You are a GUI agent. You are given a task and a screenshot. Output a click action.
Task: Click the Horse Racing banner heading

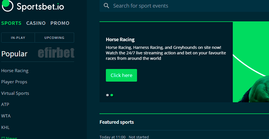tap(120, 40)
